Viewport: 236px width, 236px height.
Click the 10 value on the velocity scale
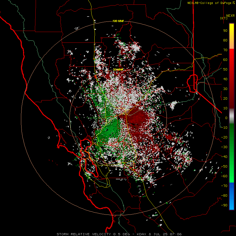(225, 108)
